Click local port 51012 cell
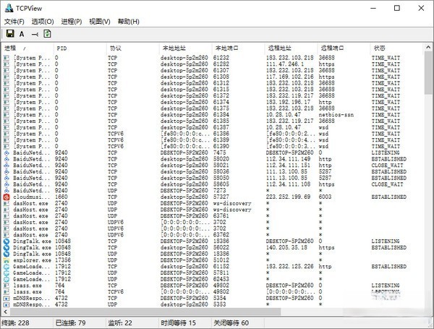 (221, 260)
